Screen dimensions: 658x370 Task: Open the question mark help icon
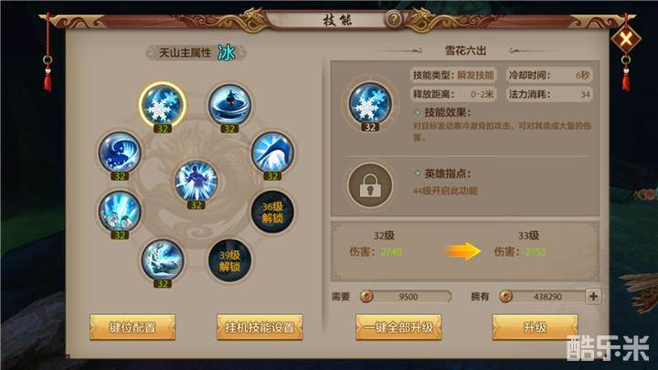(x=394, y=19)
